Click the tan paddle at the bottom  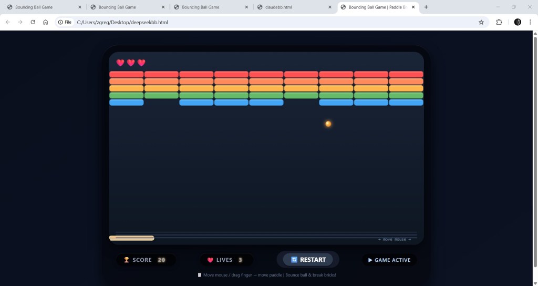(131, 238)
